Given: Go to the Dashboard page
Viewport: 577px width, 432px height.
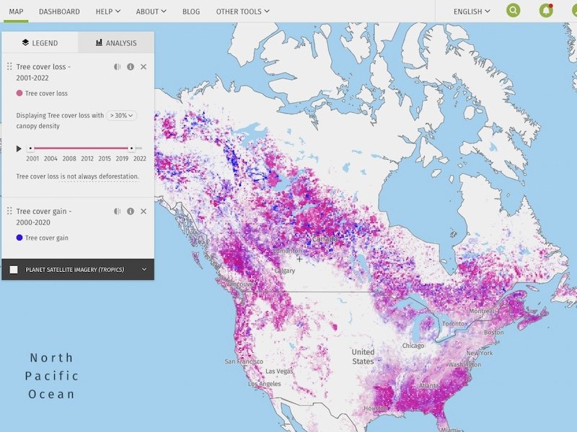Looking at the screenshot, I should click(59, 12).
